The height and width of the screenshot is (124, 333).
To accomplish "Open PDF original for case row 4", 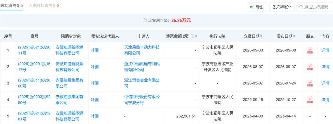I will tap(310, 100).
